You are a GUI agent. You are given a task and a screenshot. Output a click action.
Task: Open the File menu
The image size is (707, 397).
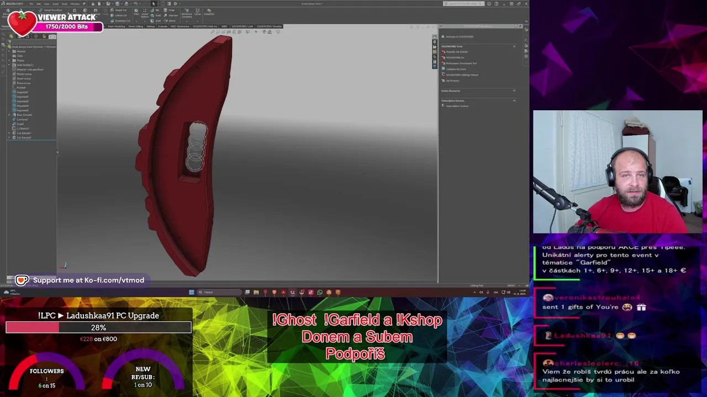point(31,4)
